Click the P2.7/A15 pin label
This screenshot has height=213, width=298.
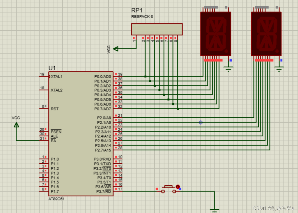coord(103,150)
